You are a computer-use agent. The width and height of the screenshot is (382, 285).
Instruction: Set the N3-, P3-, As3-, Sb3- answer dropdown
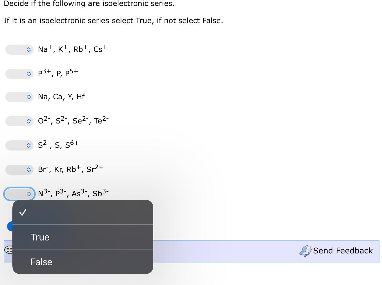[19, 194]
